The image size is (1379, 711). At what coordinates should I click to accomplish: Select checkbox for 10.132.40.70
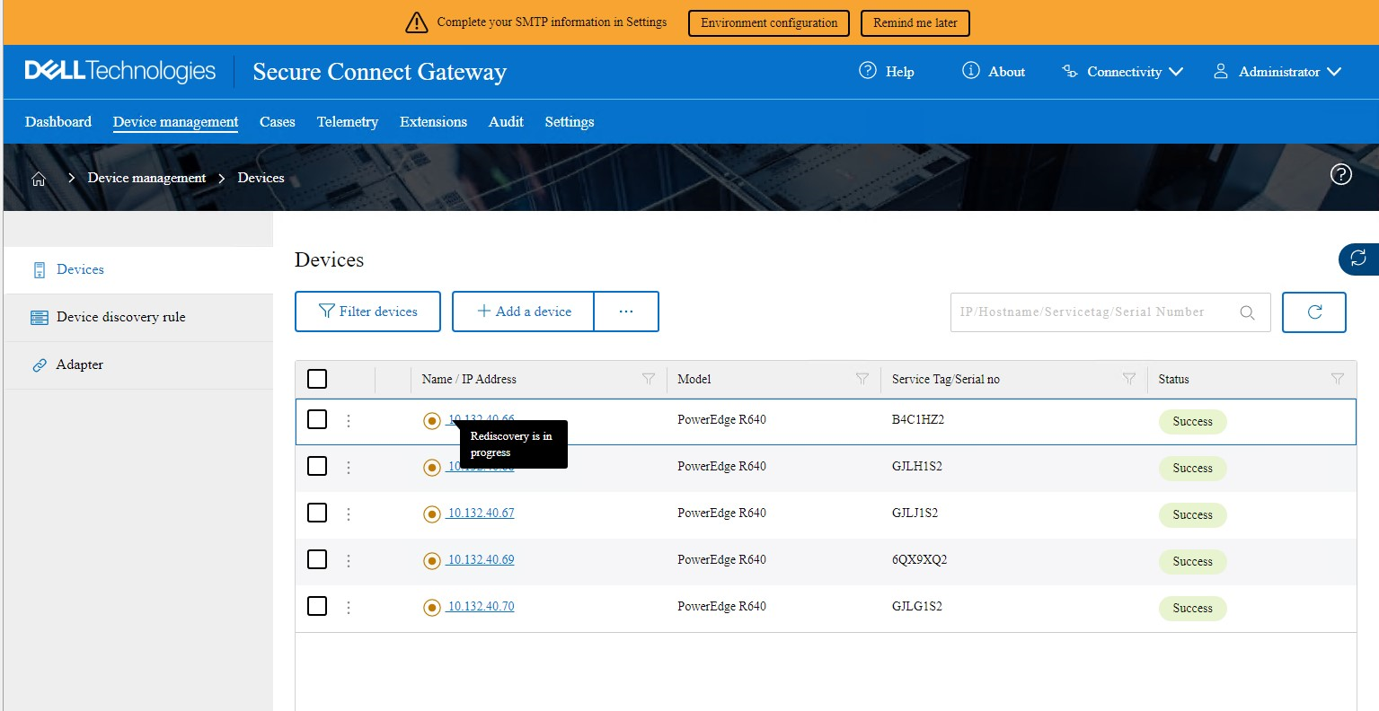point(317,606)
